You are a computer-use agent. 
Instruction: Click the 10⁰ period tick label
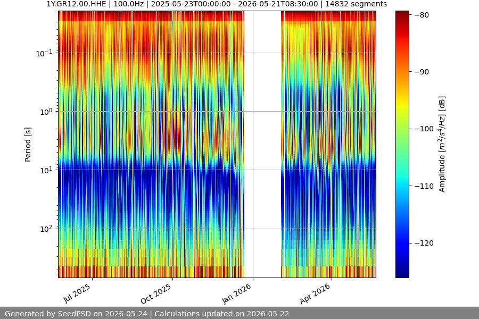point(46,112)
